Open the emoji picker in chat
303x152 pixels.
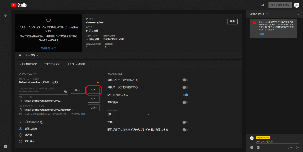coord(252,147)
